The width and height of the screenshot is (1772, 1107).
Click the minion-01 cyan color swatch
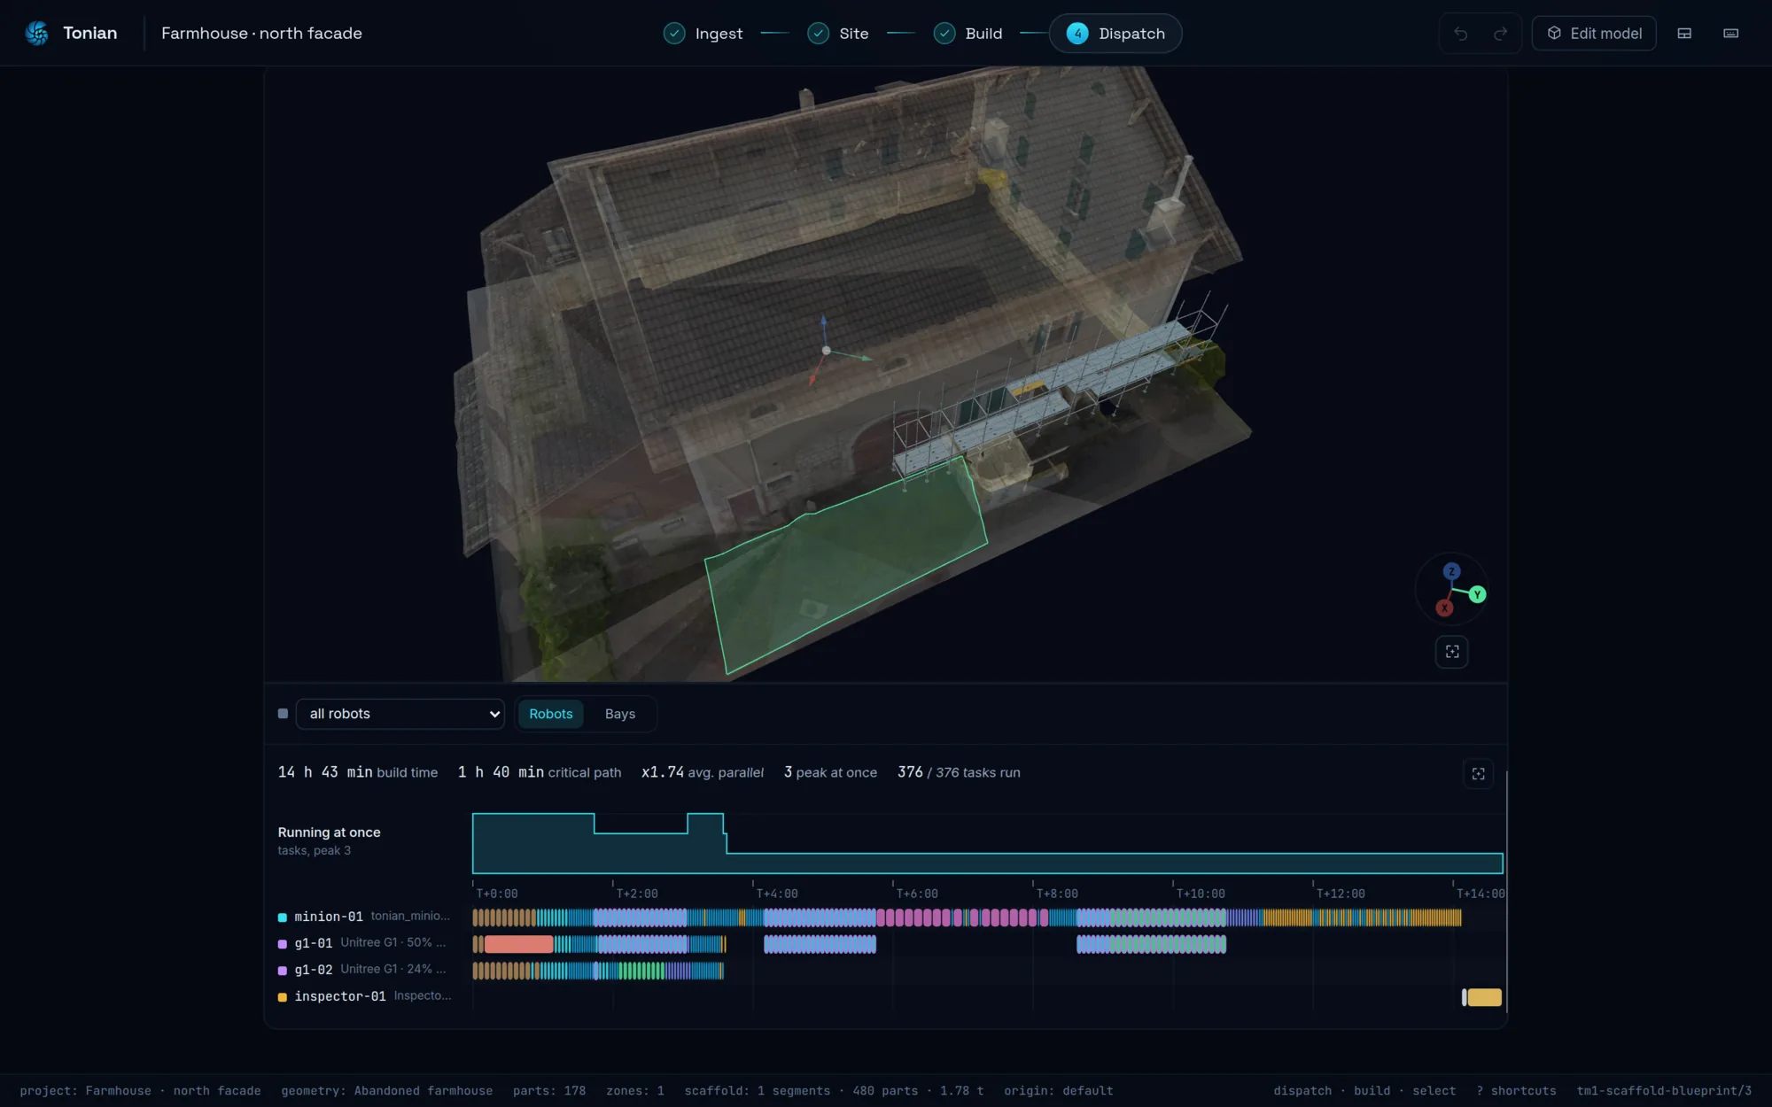point(283,917)
